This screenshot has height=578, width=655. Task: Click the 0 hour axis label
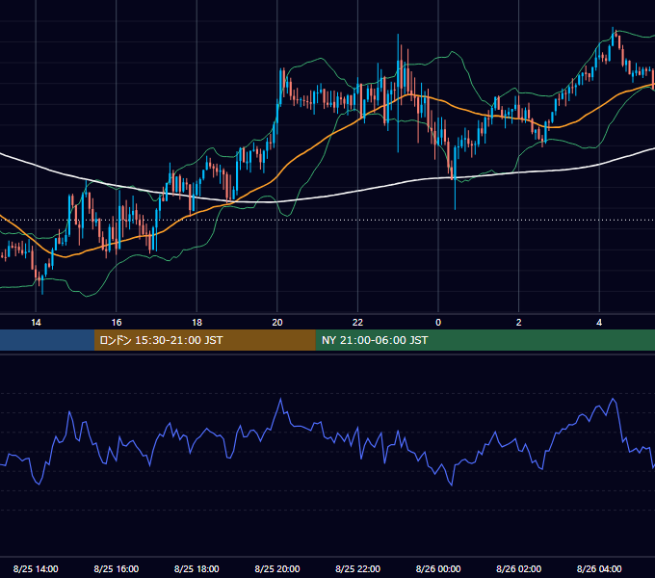(x=438, y=322)
